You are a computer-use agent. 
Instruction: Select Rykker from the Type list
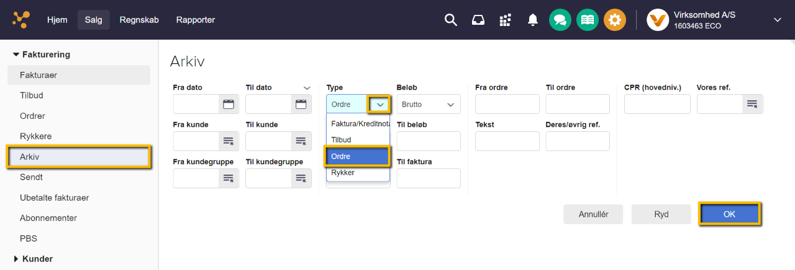pyautogui.click(x=343, y=173)
